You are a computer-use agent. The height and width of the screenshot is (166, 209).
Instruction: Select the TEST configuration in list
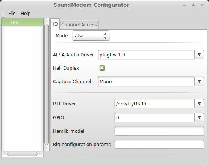(23, 23)
